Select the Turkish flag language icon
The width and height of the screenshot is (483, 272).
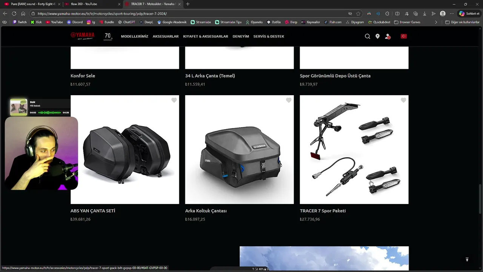tap(404, 36)
